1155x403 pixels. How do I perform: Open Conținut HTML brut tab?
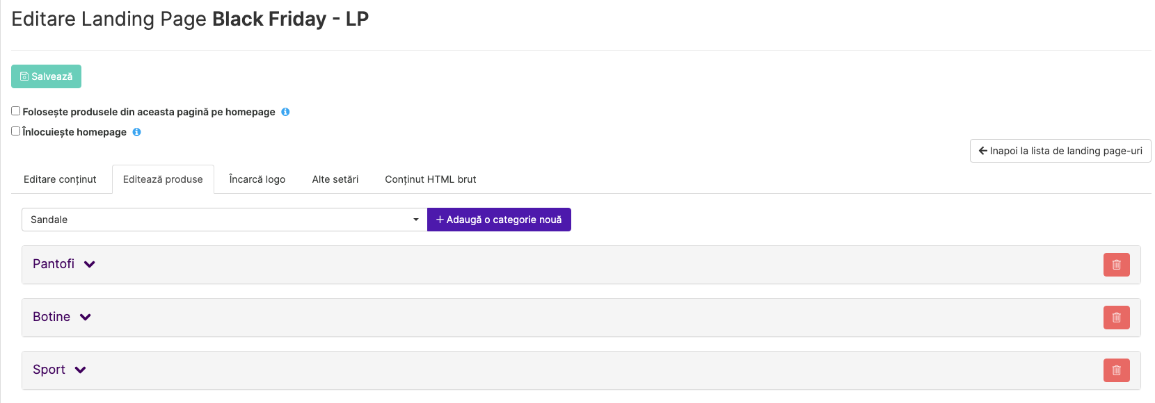coord(431,179)
